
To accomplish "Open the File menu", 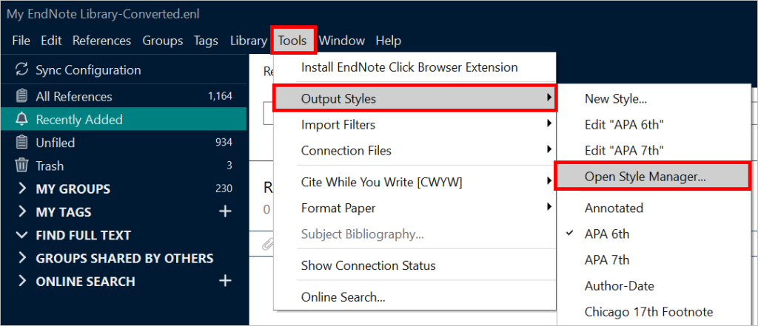I will pyautogui.click(x=21, y=41).
